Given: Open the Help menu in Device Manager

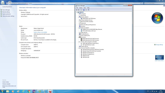Looking at the screenshot, I should coord(88,8).
